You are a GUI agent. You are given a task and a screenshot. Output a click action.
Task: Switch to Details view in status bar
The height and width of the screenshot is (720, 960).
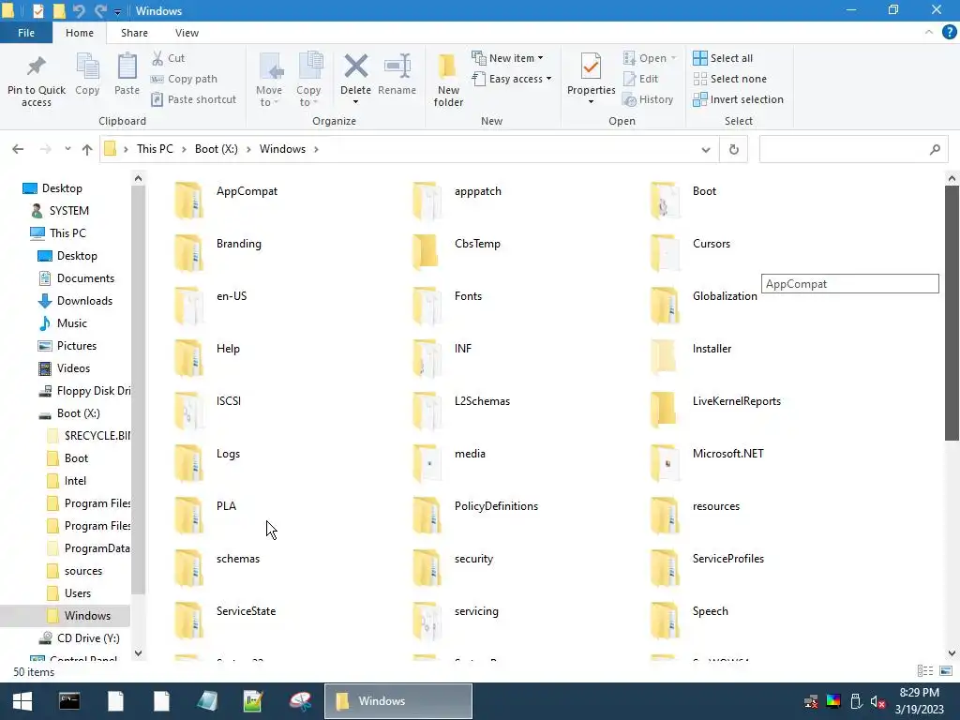pos(925,671)
